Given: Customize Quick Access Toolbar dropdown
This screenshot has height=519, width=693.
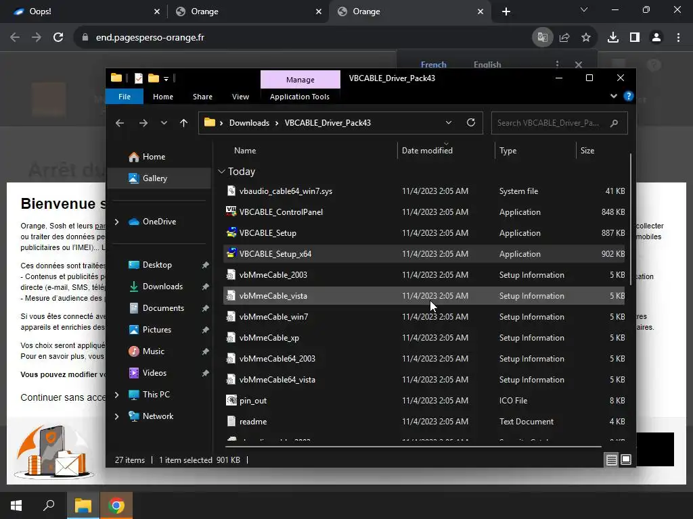Looking at the screenshot, I should [166, 79].
